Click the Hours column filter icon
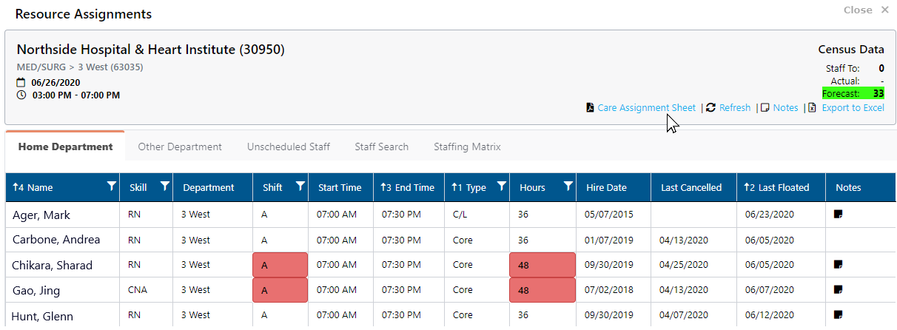 click(568, 187)
